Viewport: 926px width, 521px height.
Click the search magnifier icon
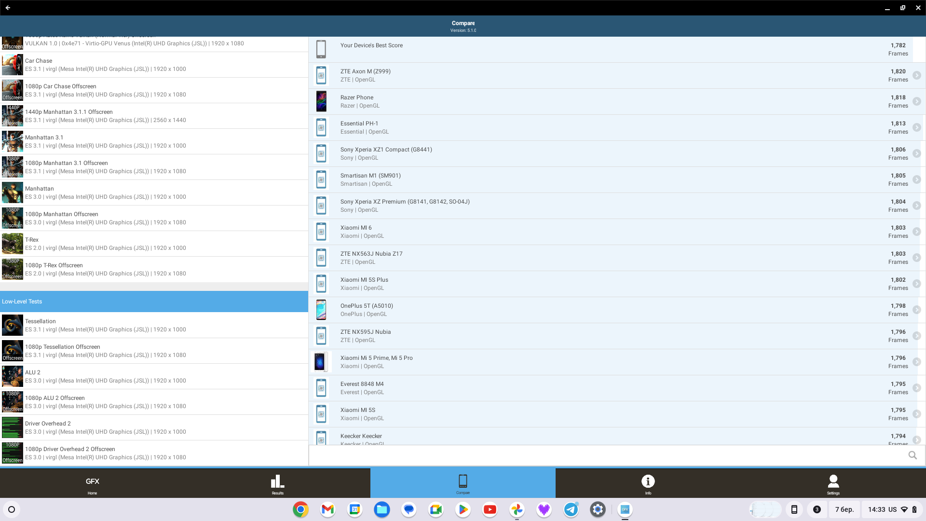click(x=912, y=455)
